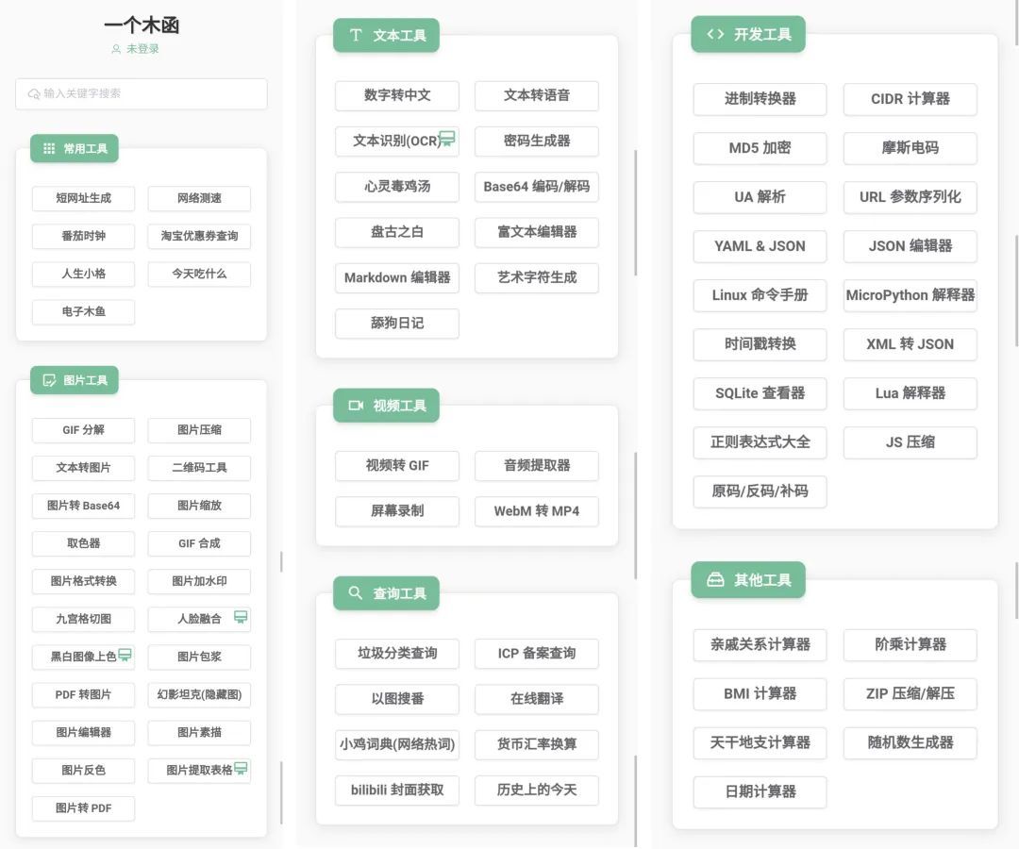Choose 图片转 Base64
Image resolution: width=1019 pixels, height=849 pixels.
(x=83, y=506)
